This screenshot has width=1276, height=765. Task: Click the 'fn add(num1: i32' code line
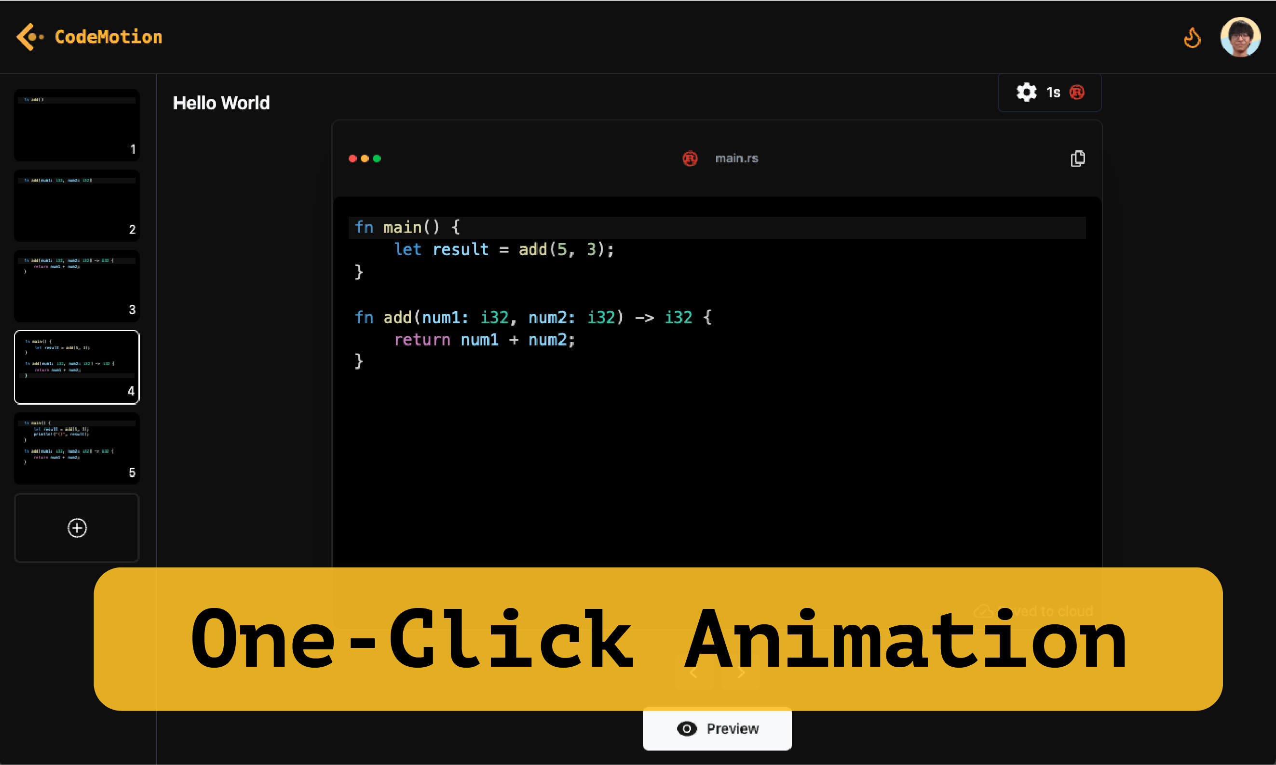(x=533, y=317)
